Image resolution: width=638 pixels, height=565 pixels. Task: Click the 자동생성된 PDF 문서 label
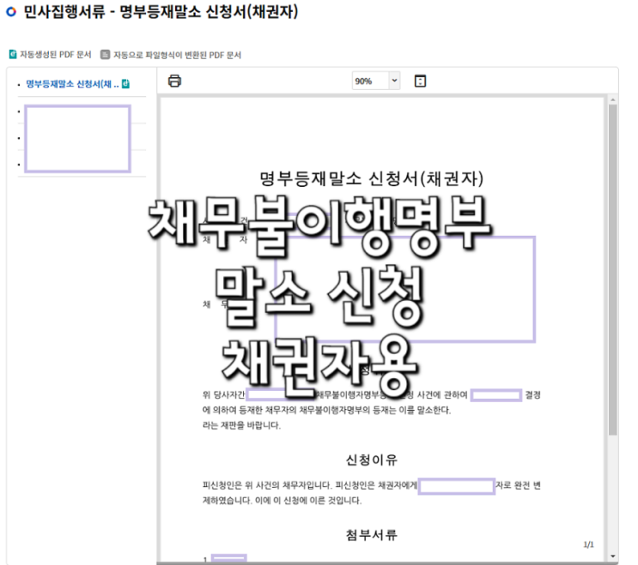tap(56, 54)
